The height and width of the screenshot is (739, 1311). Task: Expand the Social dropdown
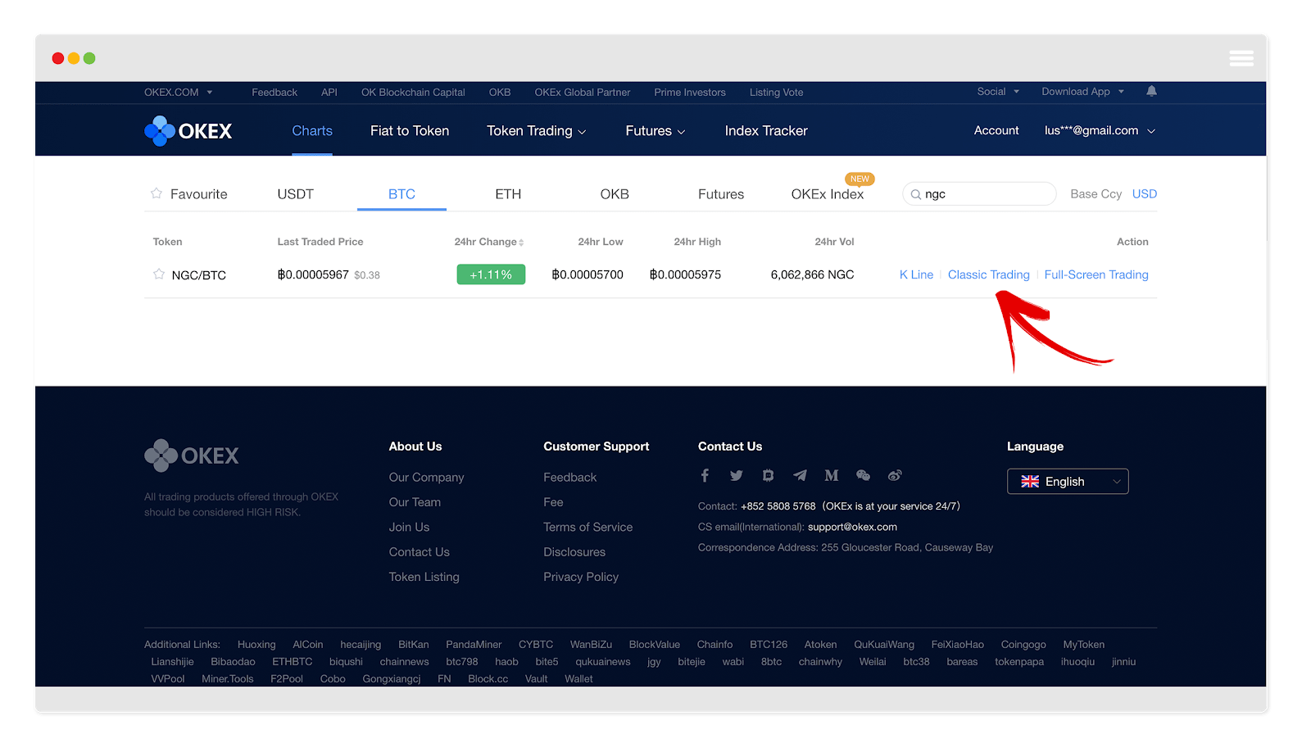coord(998,92)
